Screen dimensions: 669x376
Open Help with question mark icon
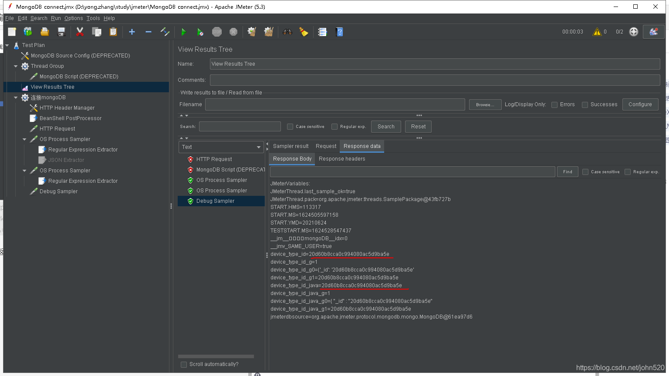[x=339, y=32]
